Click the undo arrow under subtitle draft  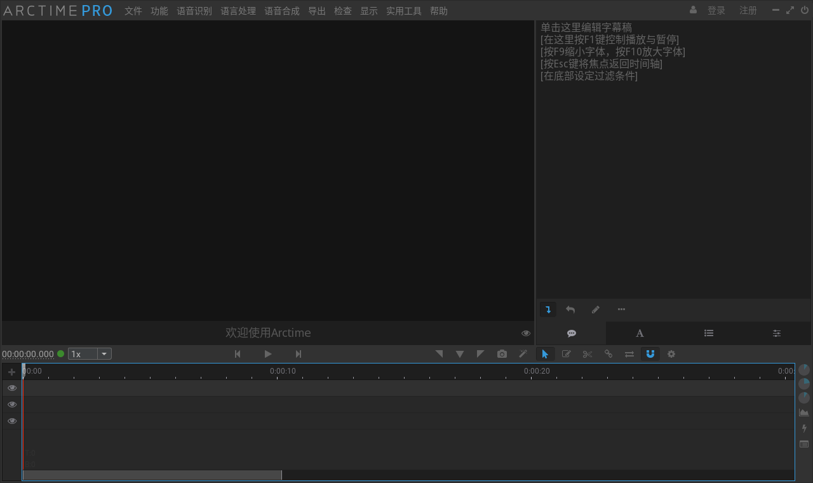point(570,310)
